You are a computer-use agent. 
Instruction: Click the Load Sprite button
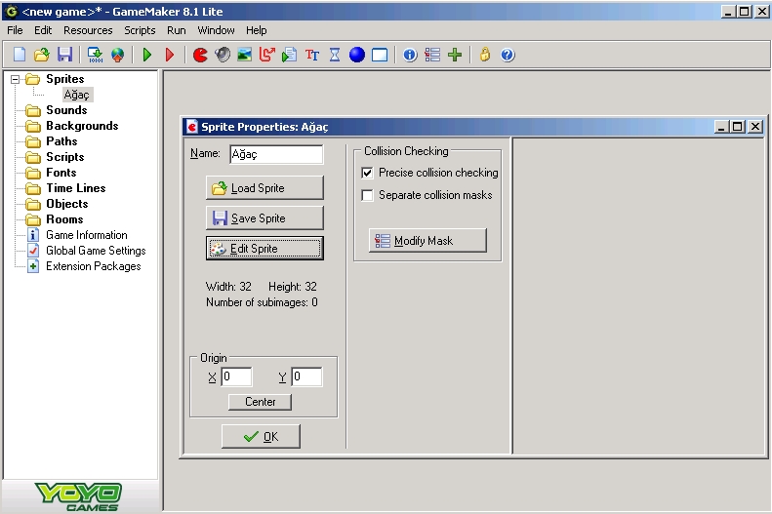coord(264,188)
